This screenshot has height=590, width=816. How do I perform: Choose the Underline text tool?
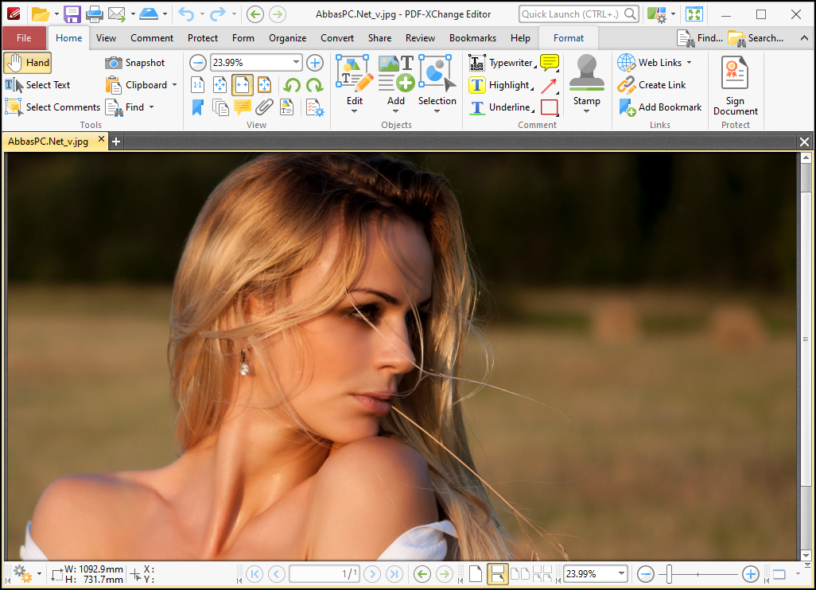click(502, 107)
